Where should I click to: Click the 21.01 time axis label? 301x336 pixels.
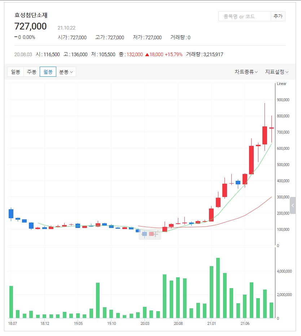point(211,323)
